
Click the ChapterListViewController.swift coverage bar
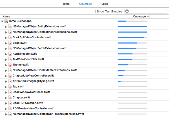point(132,76)
